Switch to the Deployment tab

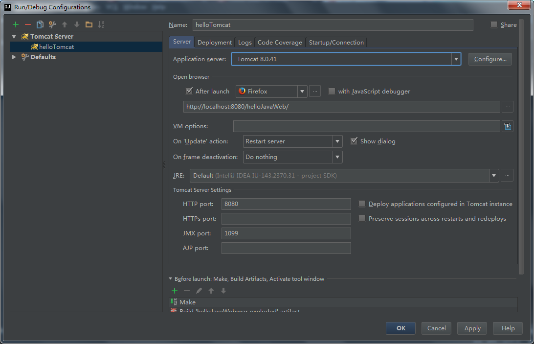coord(215,42)
